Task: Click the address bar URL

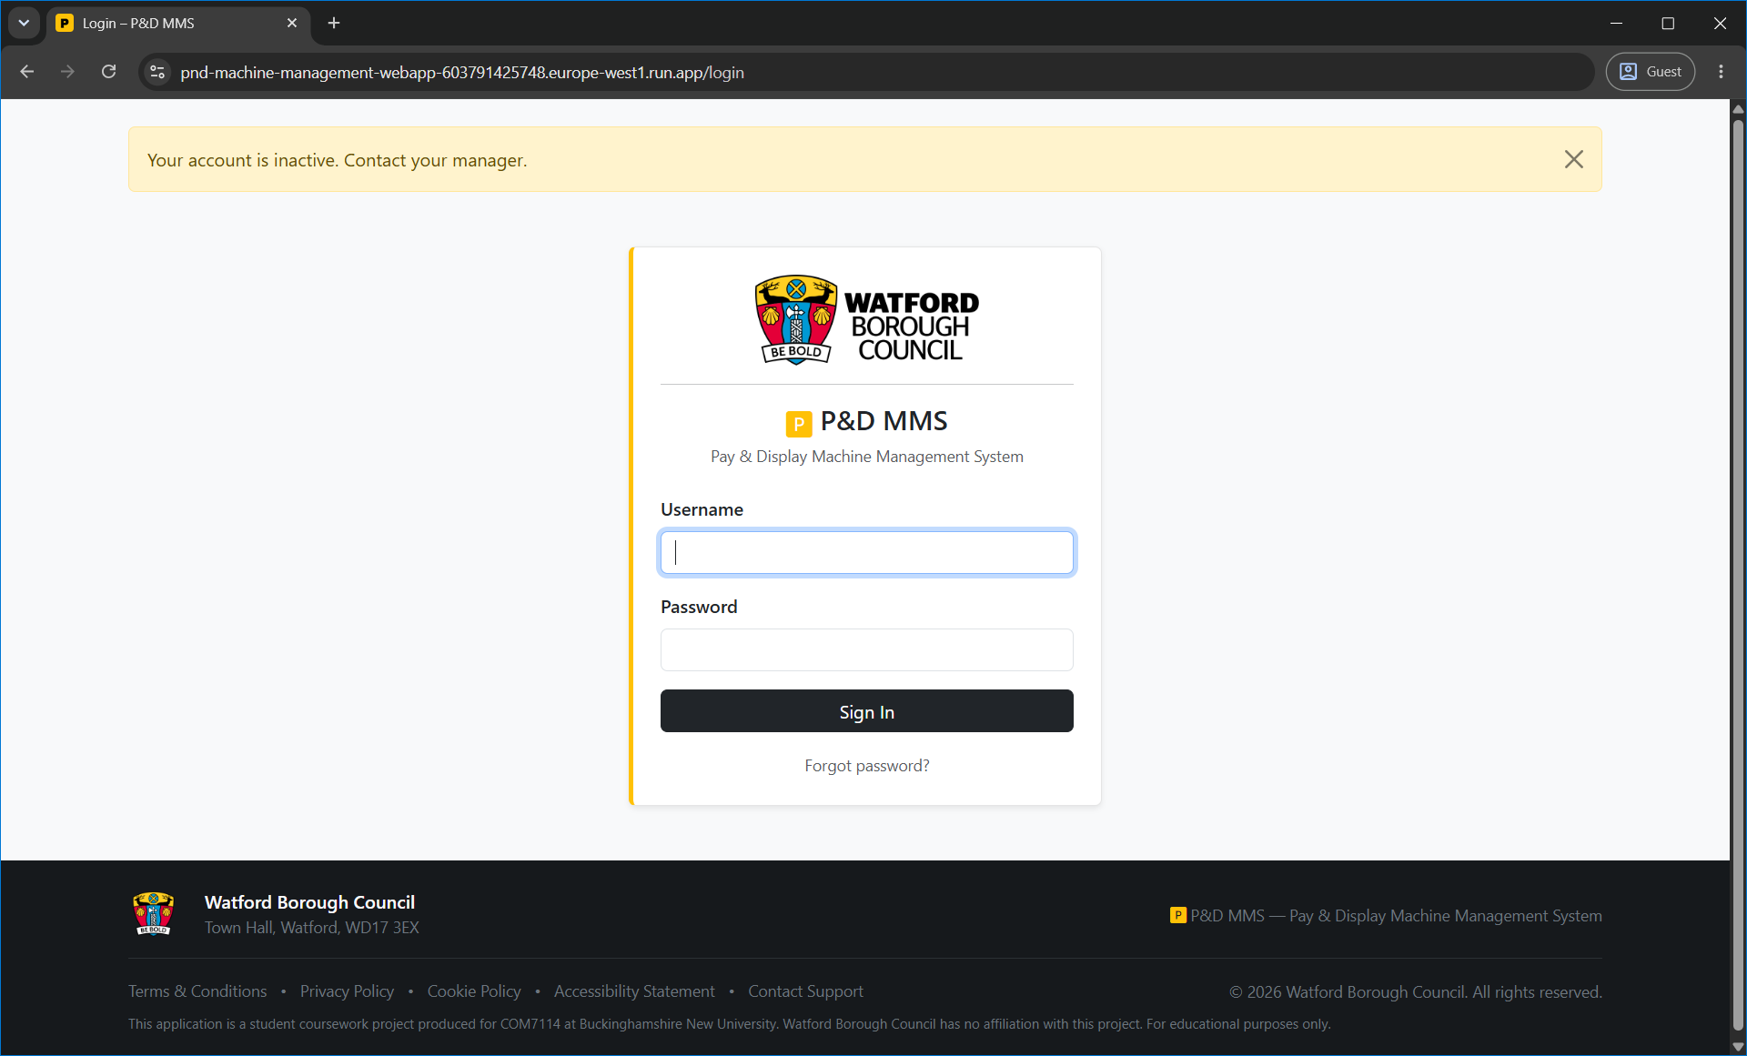Action: 462,72
